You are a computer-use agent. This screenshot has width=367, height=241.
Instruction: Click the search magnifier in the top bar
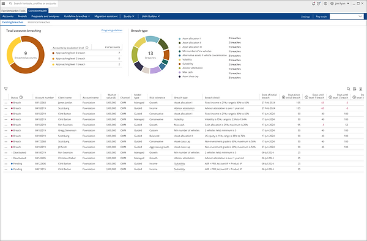(x=10, y=4)
